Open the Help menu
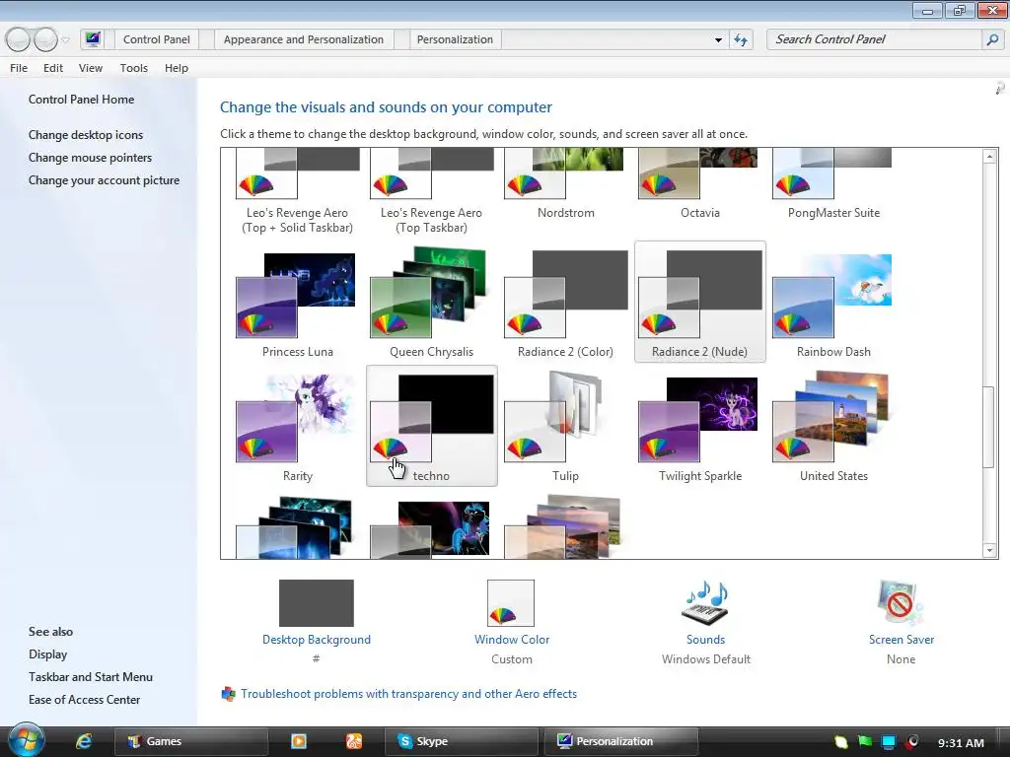1010x757 pixels. pyautogui.click(x=176, y=68)
